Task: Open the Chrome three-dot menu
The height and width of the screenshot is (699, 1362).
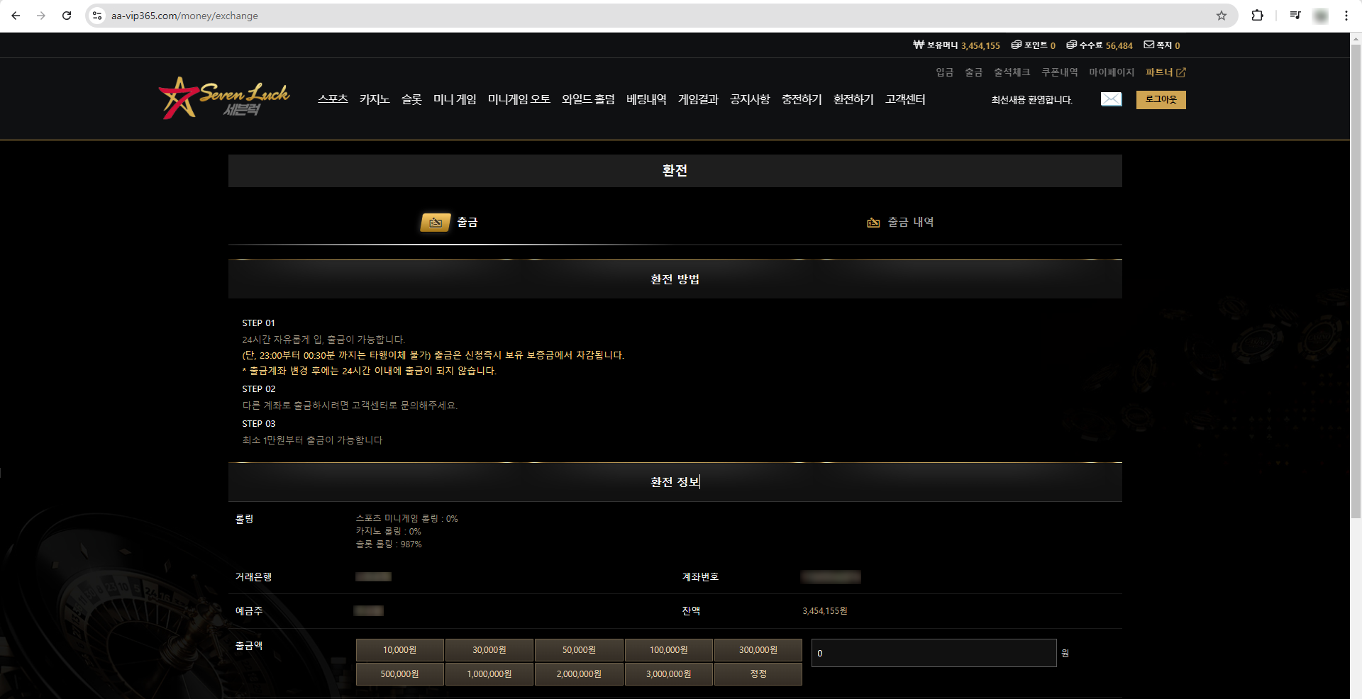Action: [x=1346, y=16]
